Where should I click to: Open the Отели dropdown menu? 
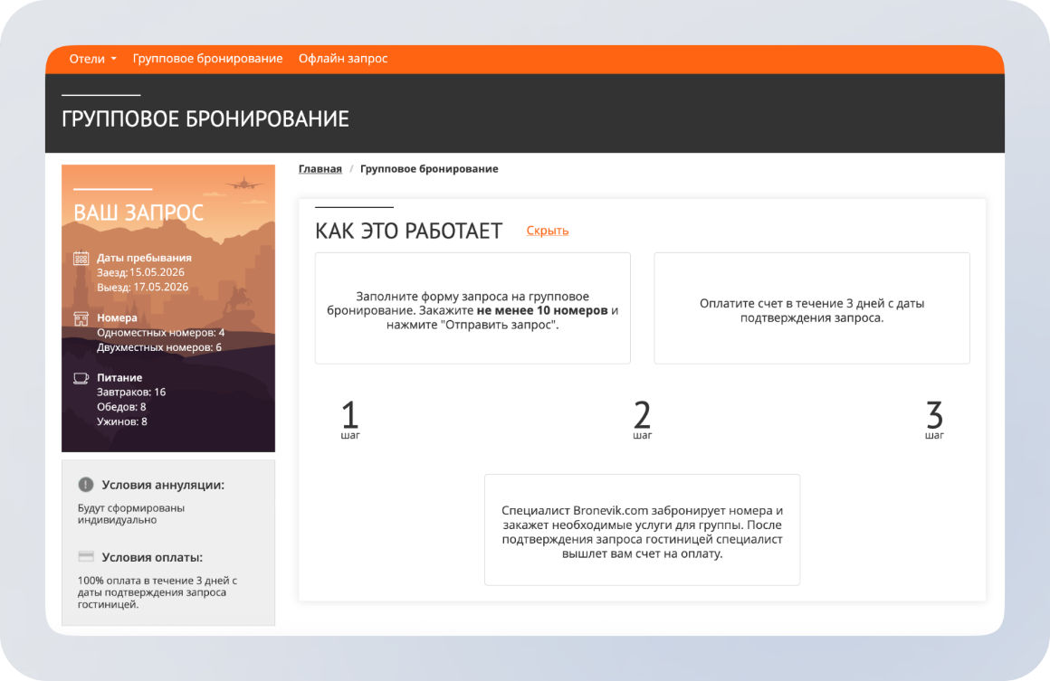pos(92,59)
